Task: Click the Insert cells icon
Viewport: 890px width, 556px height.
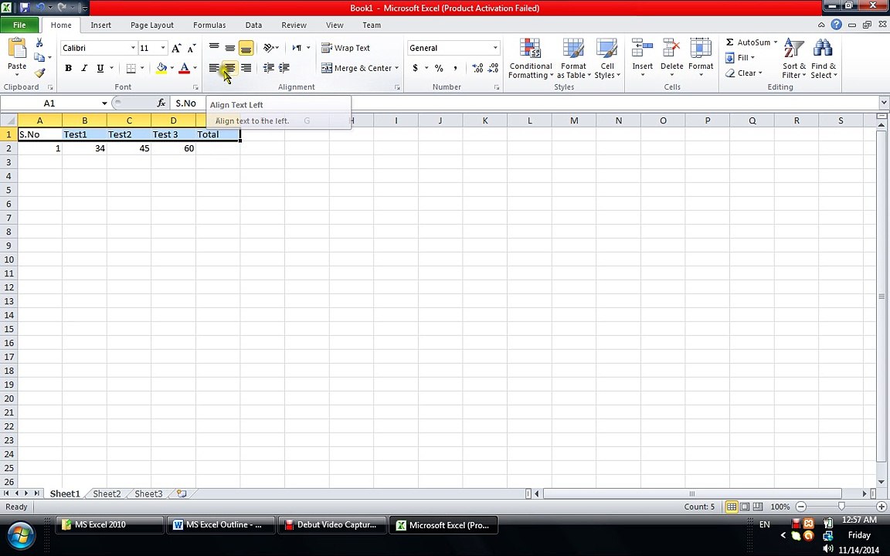Action: point(643,49)
